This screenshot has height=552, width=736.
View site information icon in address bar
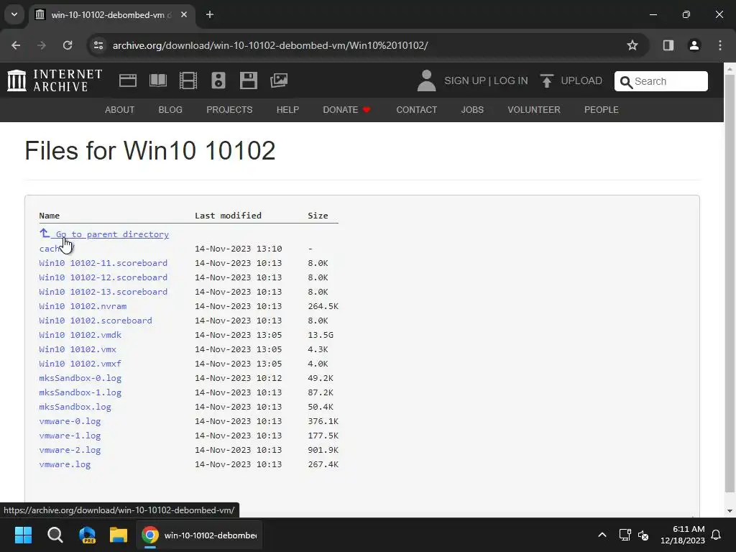click(x=98, y=45)
